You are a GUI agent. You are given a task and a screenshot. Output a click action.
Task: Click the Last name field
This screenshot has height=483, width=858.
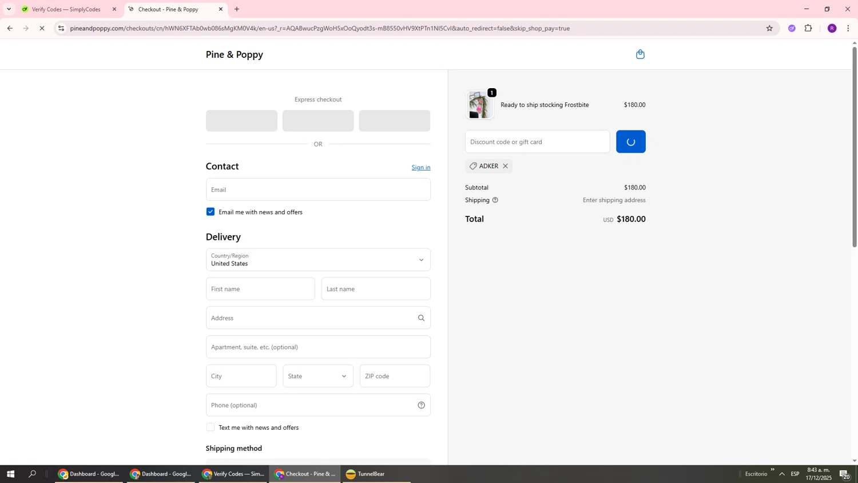[376, 289]
